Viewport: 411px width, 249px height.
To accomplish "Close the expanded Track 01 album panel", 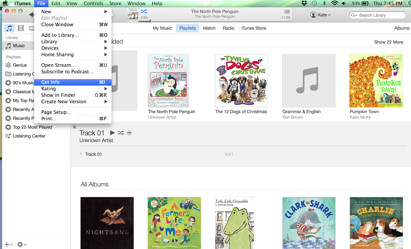I will coord(74,127).
